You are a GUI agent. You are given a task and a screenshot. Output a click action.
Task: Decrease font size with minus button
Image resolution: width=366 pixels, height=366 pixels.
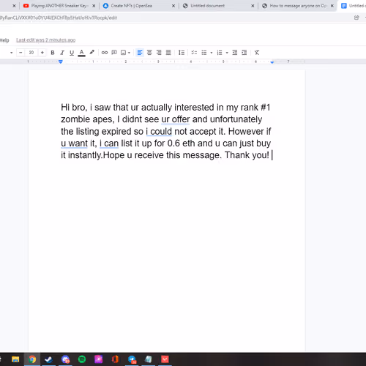(20, 53)
